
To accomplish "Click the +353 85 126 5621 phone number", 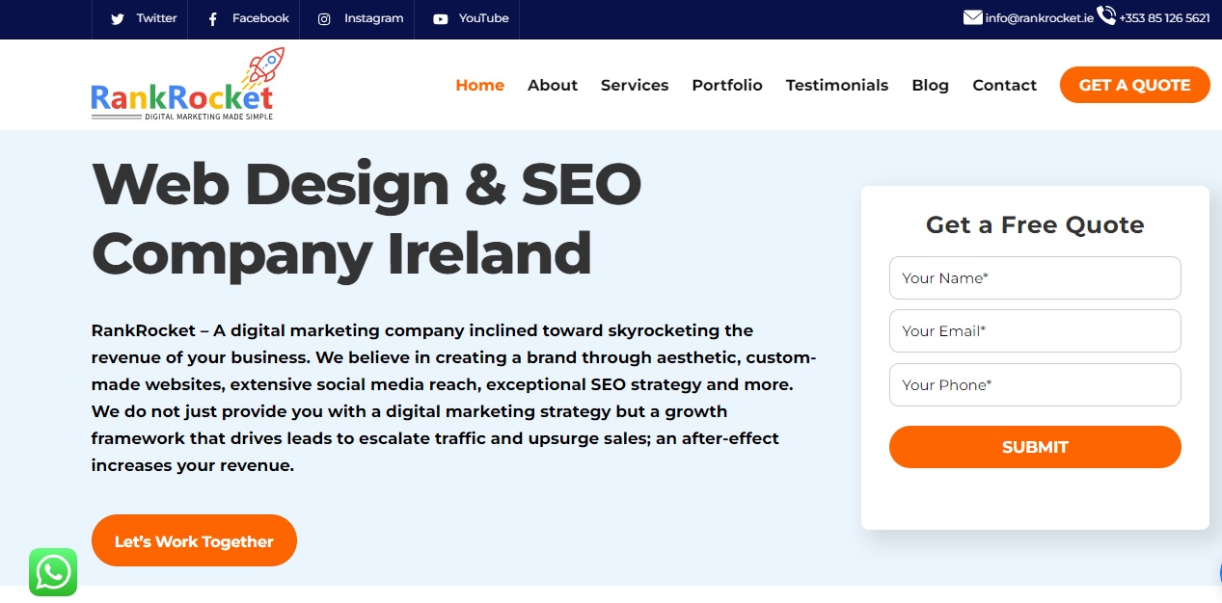I will (x=1164, y=18).
